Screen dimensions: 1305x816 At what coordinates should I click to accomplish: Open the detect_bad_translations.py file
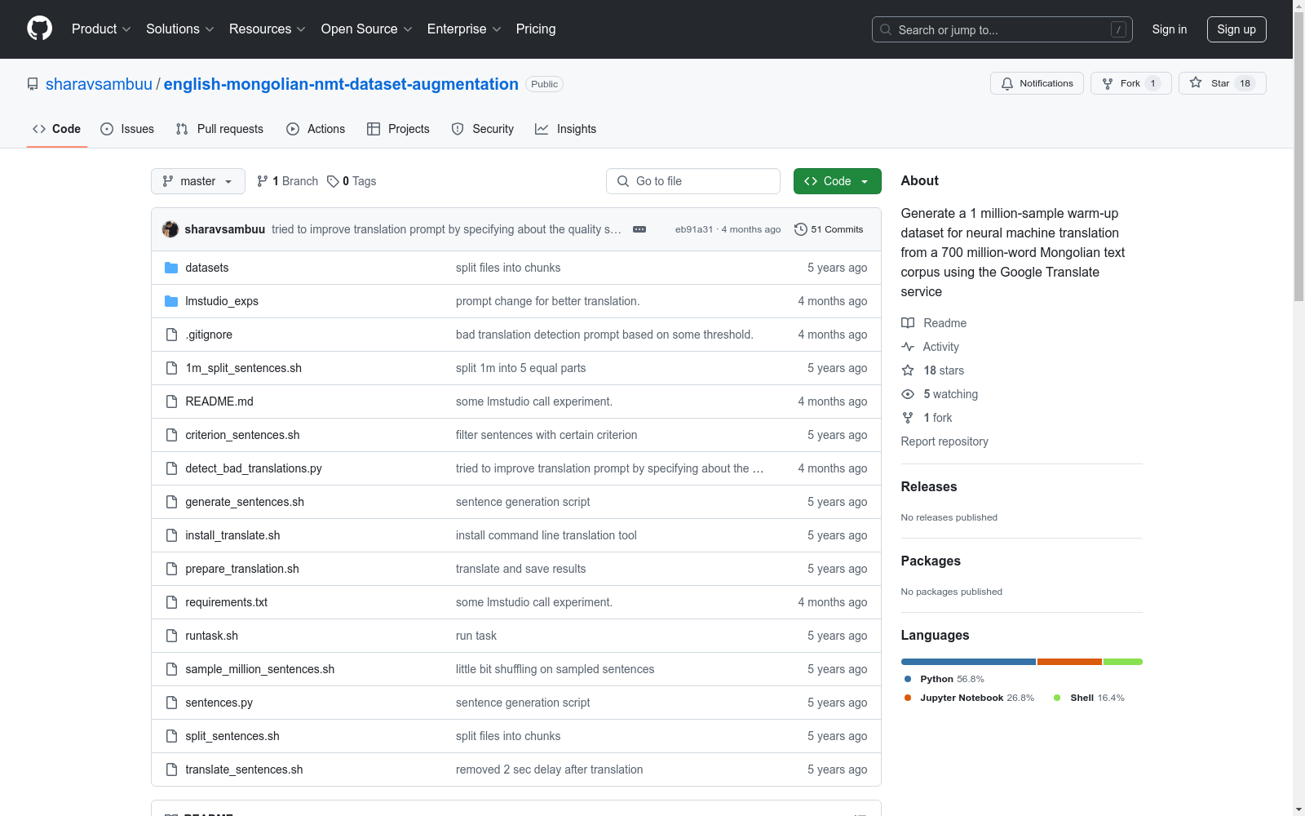254,468
